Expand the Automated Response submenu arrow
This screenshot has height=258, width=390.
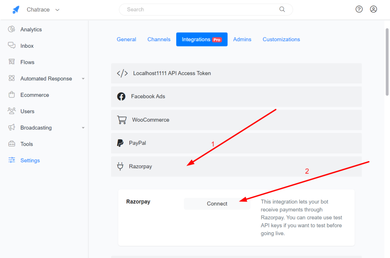[x=83, y=79]
